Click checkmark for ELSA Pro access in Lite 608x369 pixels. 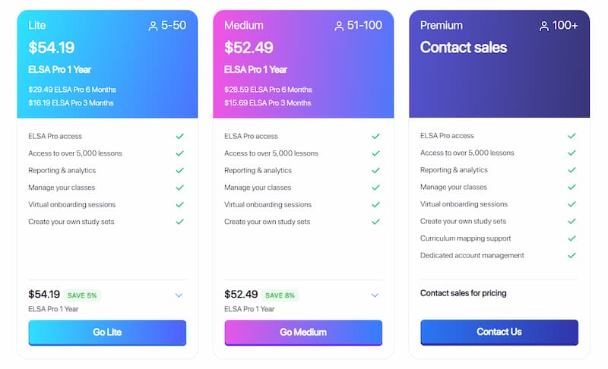tap(180, 137)
